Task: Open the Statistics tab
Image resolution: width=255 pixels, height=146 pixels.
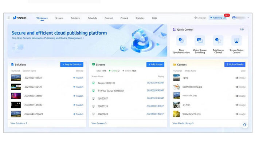Action: [x=140, y=18]
